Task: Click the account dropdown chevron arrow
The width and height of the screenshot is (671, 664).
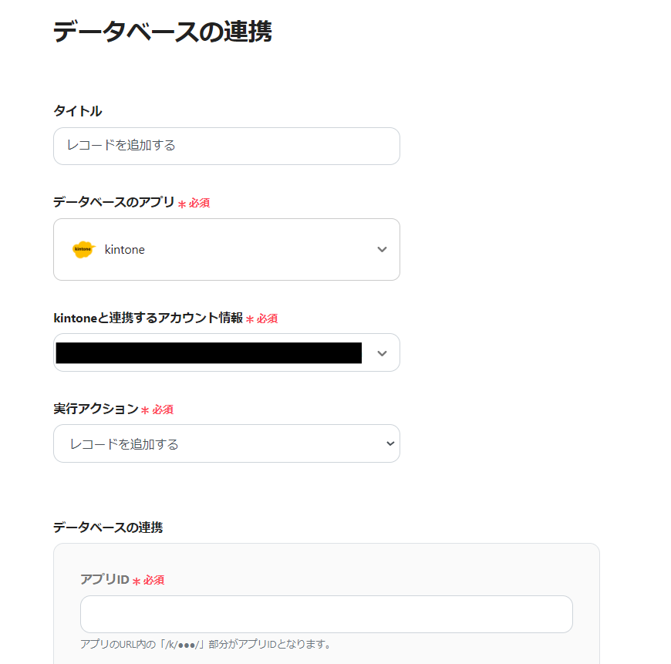Action: (x=382, y=353)
